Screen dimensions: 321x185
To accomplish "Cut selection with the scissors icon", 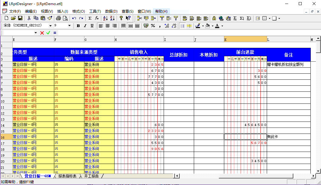I will point(29,18).
